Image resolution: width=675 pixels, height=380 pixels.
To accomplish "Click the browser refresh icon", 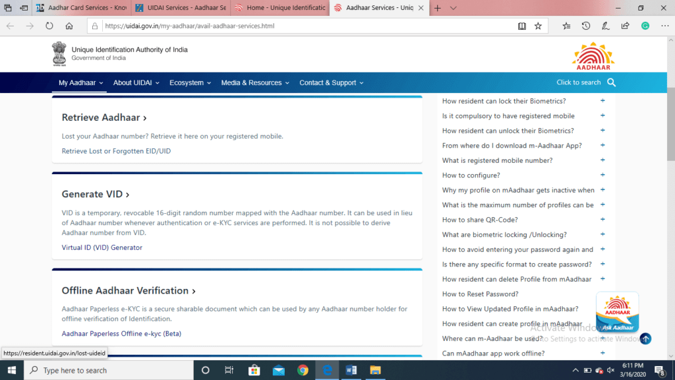I will tap(49, 26).
